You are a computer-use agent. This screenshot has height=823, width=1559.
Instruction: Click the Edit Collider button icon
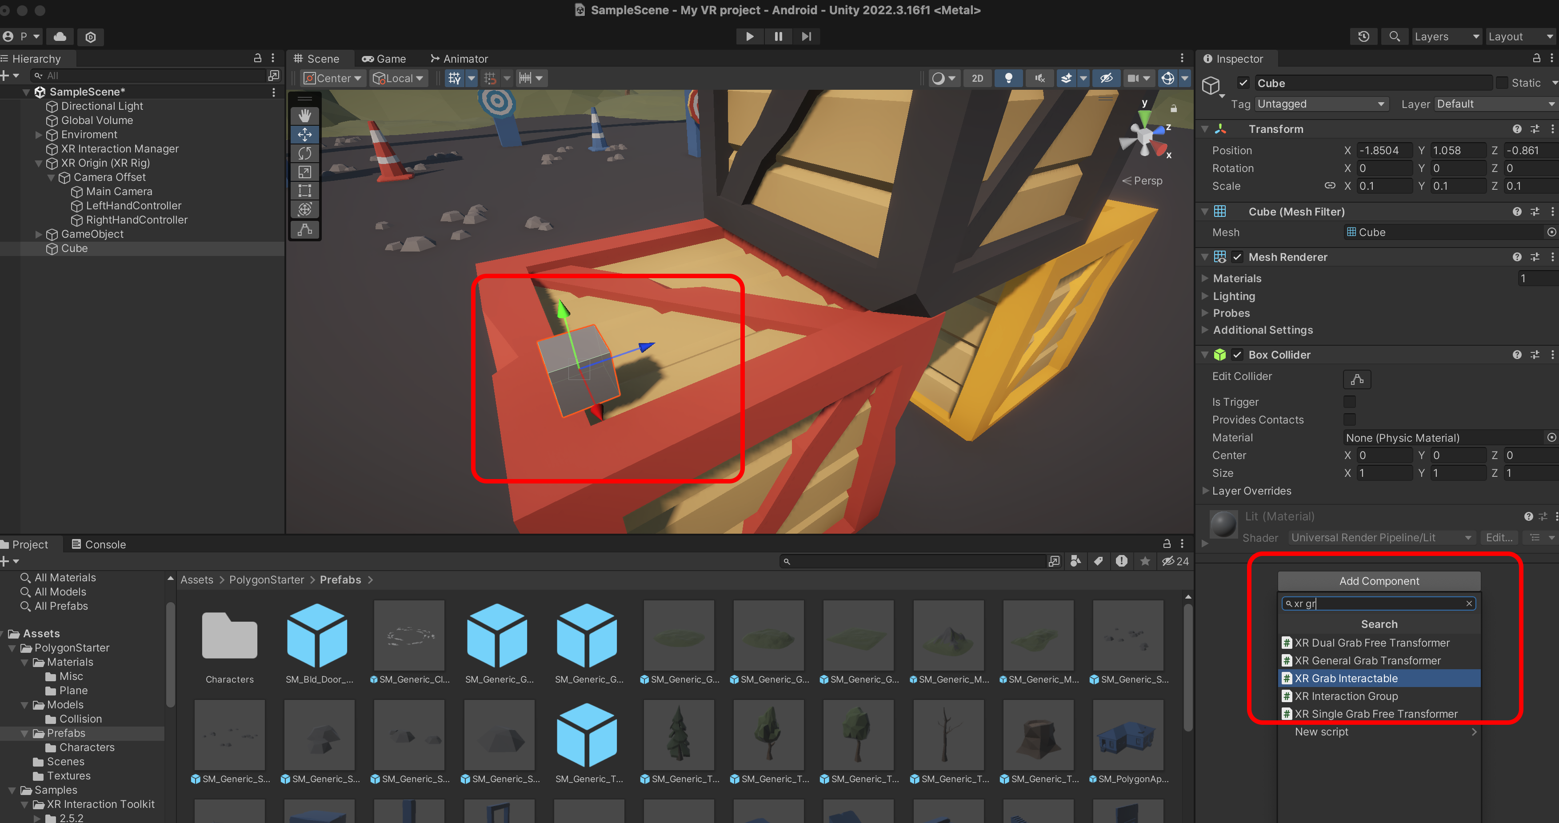(1357, 380)
